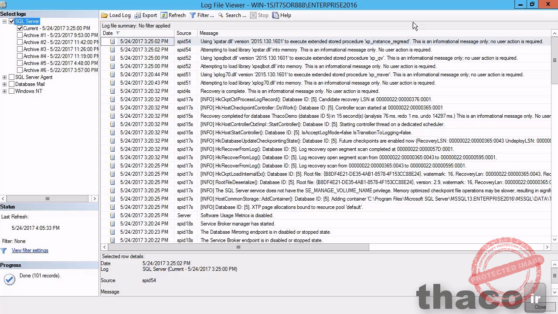Click the Stop icon in the toolbar

[x=253, y=15]
